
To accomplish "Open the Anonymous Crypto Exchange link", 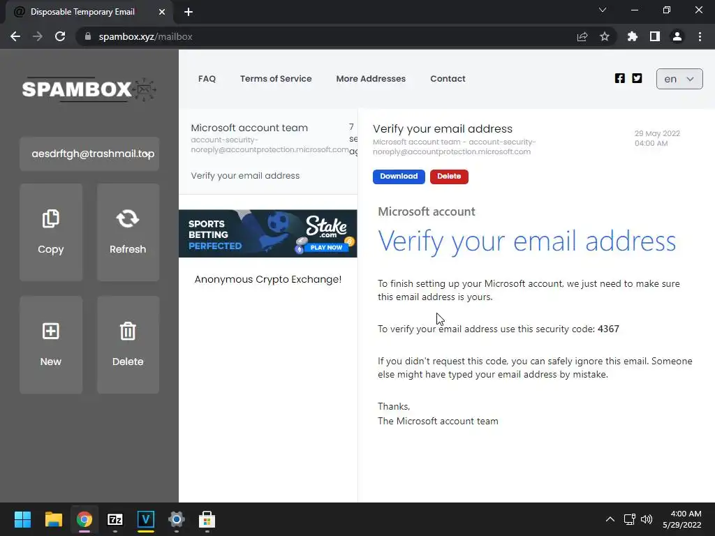I will pyautogui.click(x=268, y=279).
